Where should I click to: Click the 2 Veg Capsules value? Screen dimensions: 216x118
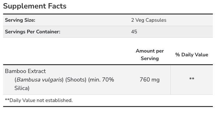tap(149, 20)
